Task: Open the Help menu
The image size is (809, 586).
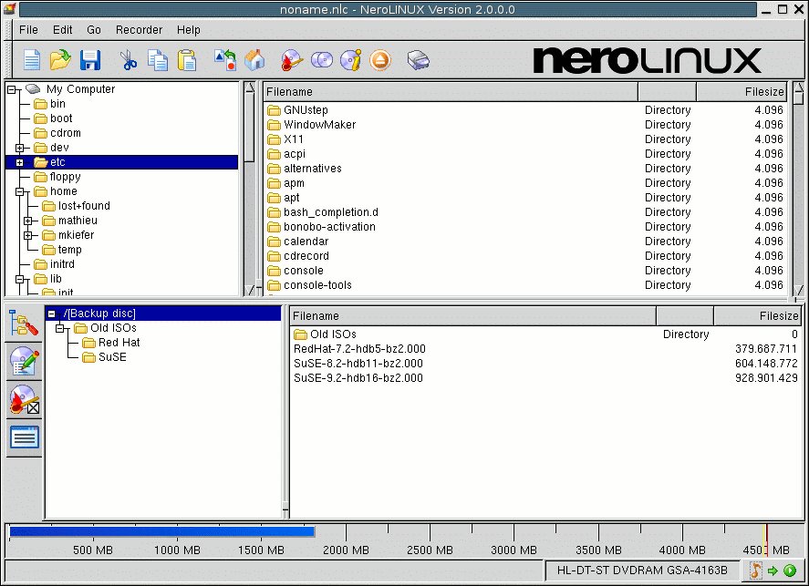Action: [188, 30]
